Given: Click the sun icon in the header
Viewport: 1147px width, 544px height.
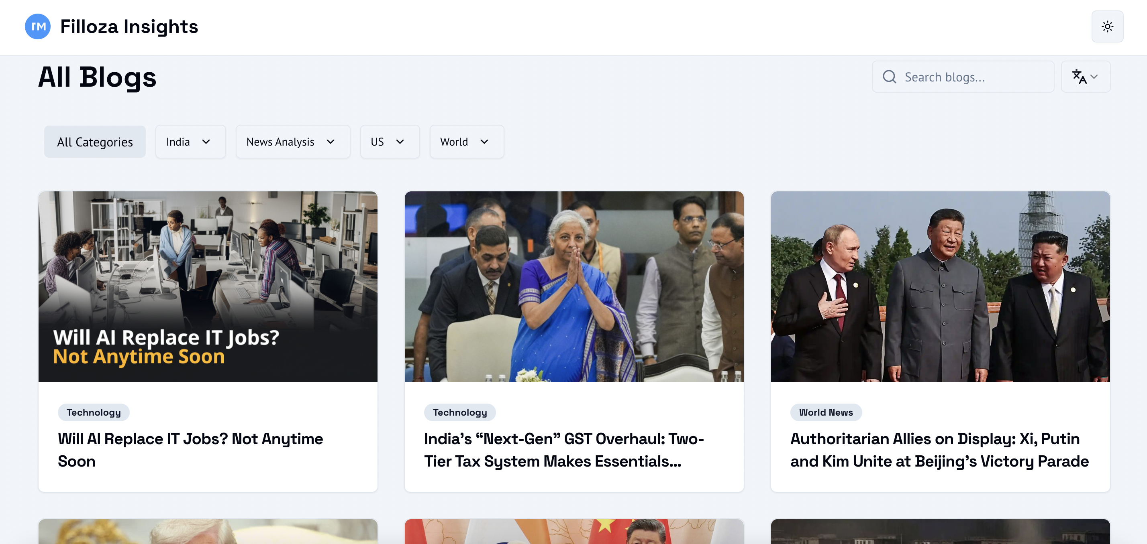Looking at the screenshot, I should click(1107, 26).
